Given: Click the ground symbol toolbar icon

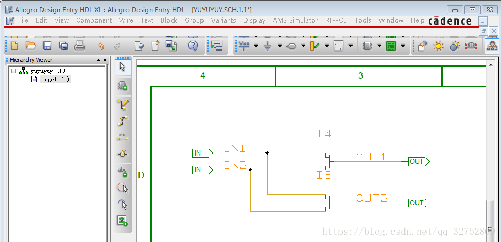Looking at the screenshot, I should [268, 46].
